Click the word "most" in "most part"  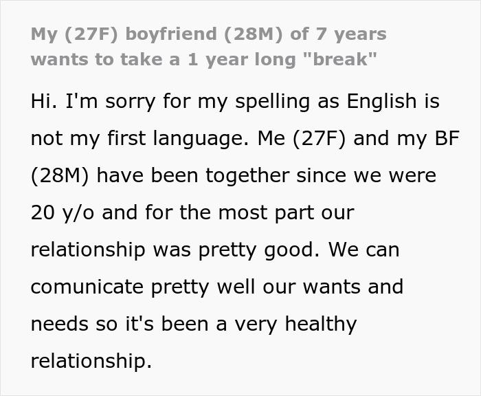tap(243, 212)
